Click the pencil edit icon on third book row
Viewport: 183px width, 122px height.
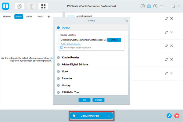tap(167, 46)
